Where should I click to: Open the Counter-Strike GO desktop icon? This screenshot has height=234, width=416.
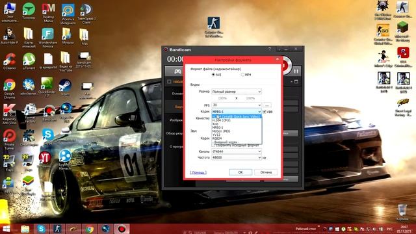(x=383, y=34)
